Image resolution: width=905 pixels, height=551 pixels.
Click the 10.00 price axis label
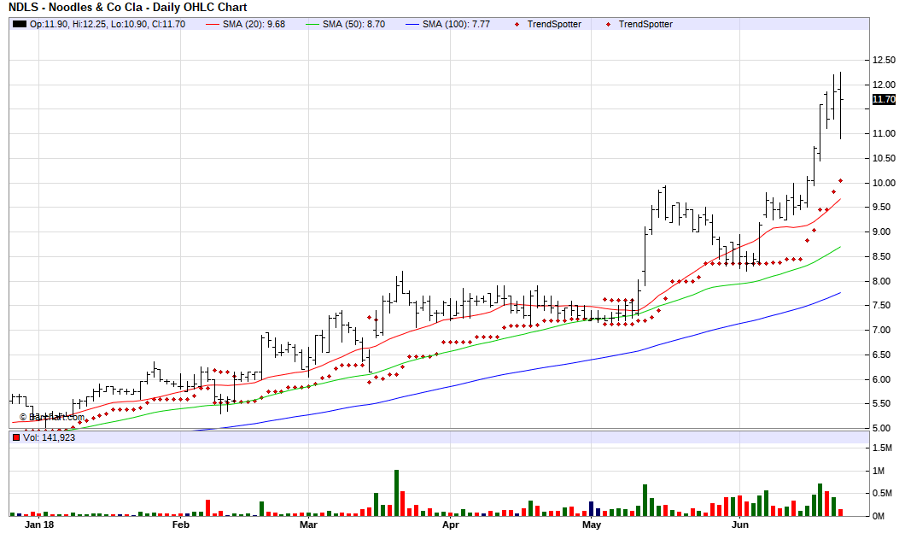pyautogui.click(x=884, y=183)
